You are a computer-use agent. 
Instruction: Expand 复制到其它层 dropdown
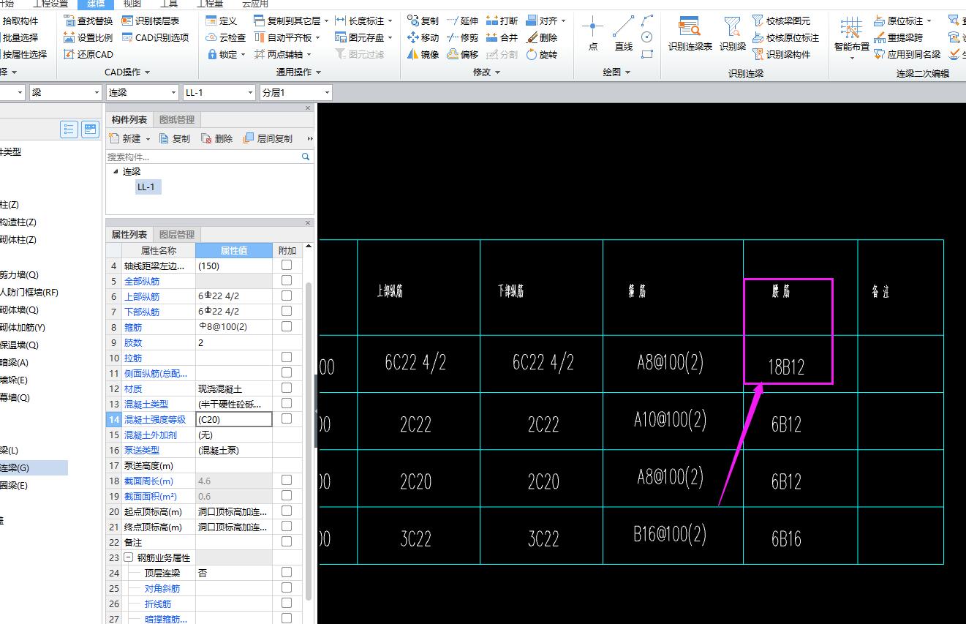point(326,21)
